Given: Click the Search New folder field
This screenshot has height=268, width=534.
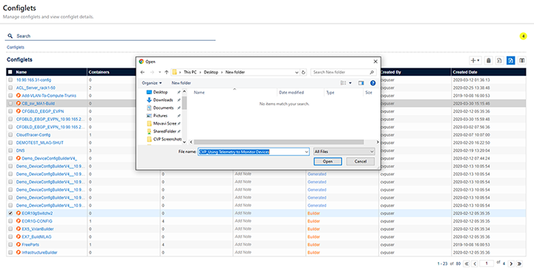Looking at the screenshot, I should [x=343, y=72].
